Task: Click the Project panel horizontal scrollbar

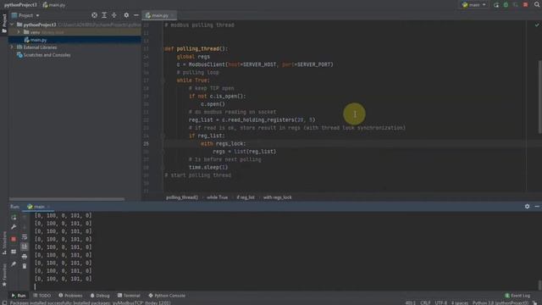Action: click(x=67, y=199)
